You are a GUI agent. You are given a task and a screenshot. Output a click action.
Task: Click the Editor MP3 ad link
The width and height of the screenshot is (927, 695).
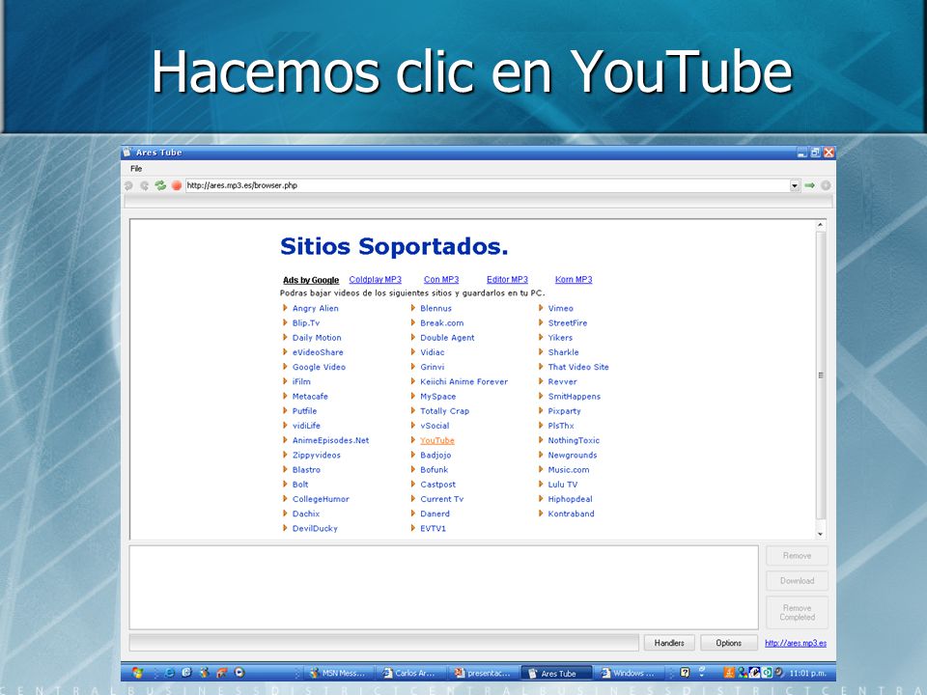click(507, 280)
